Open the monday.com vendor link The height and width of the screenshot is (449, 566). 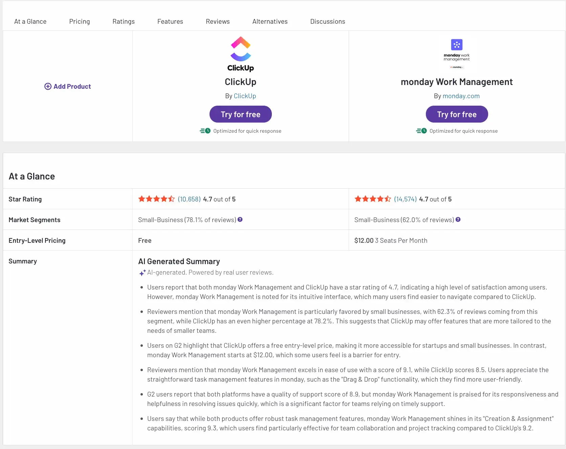click(x=461, y=96)
